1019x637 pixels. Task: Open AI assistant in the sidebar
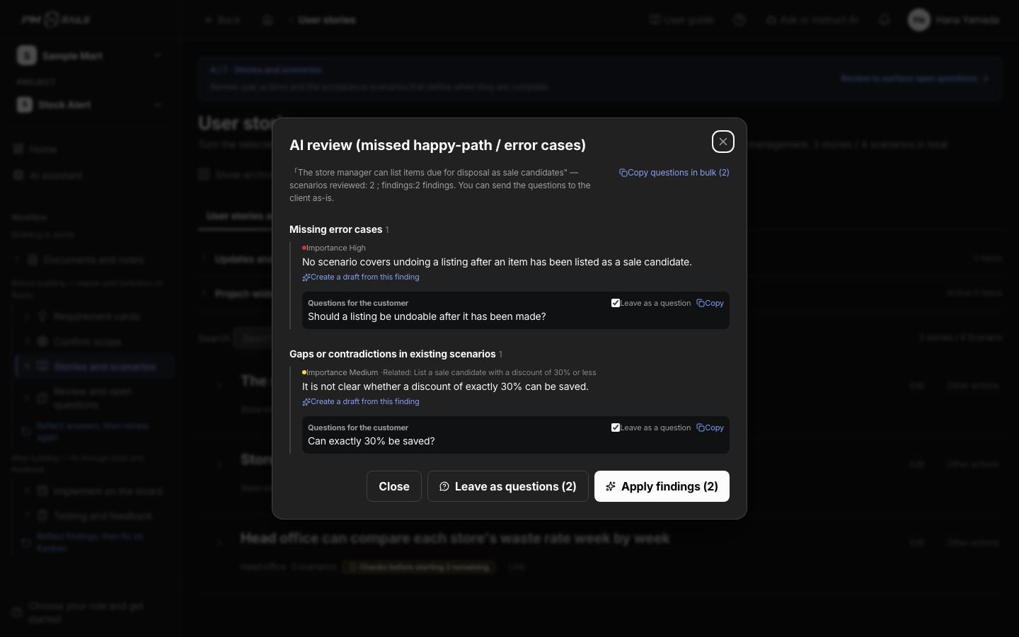[x=47, y=176]
